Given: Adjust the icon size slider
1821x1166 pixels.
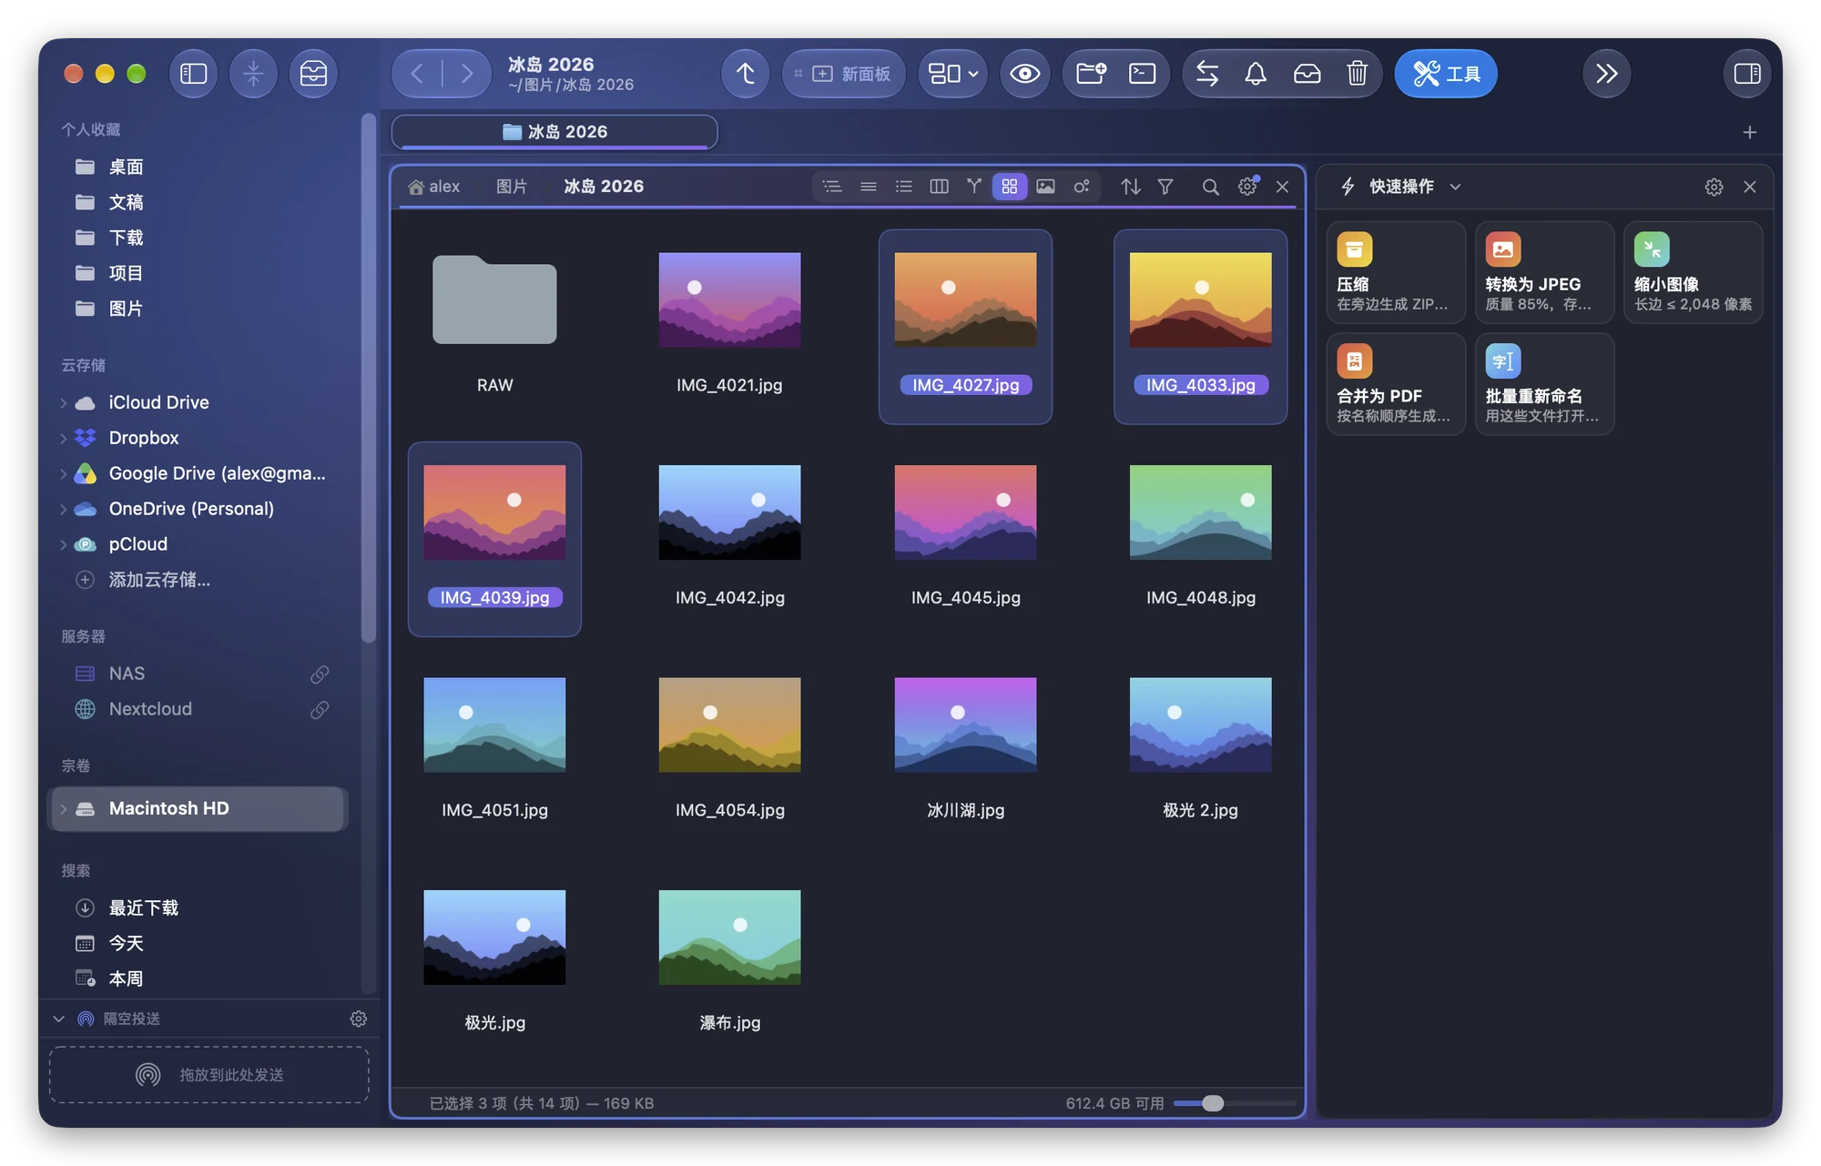Looking at the screenshot, I should (1212, 1103).
